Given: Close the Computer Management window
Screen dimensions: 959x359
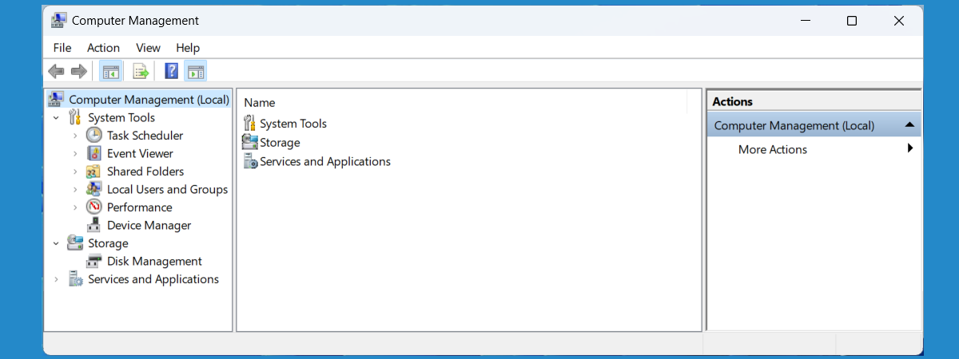Looking at the screenshot, I should [899, 21].
